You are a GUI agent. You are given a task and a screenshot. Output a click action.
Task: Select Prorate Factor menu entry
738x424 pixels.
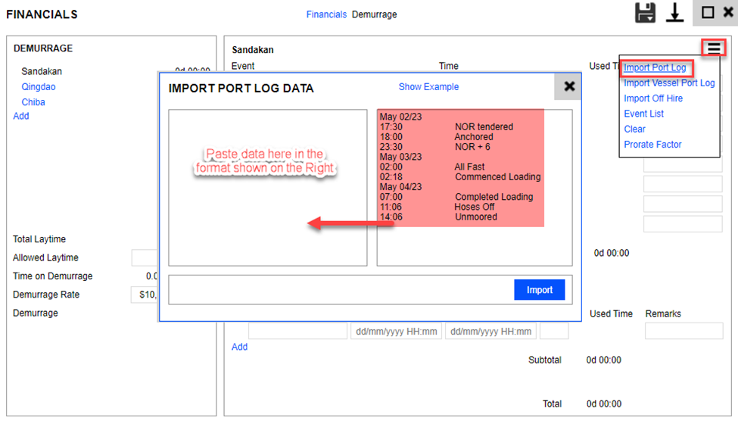point(652,144)
